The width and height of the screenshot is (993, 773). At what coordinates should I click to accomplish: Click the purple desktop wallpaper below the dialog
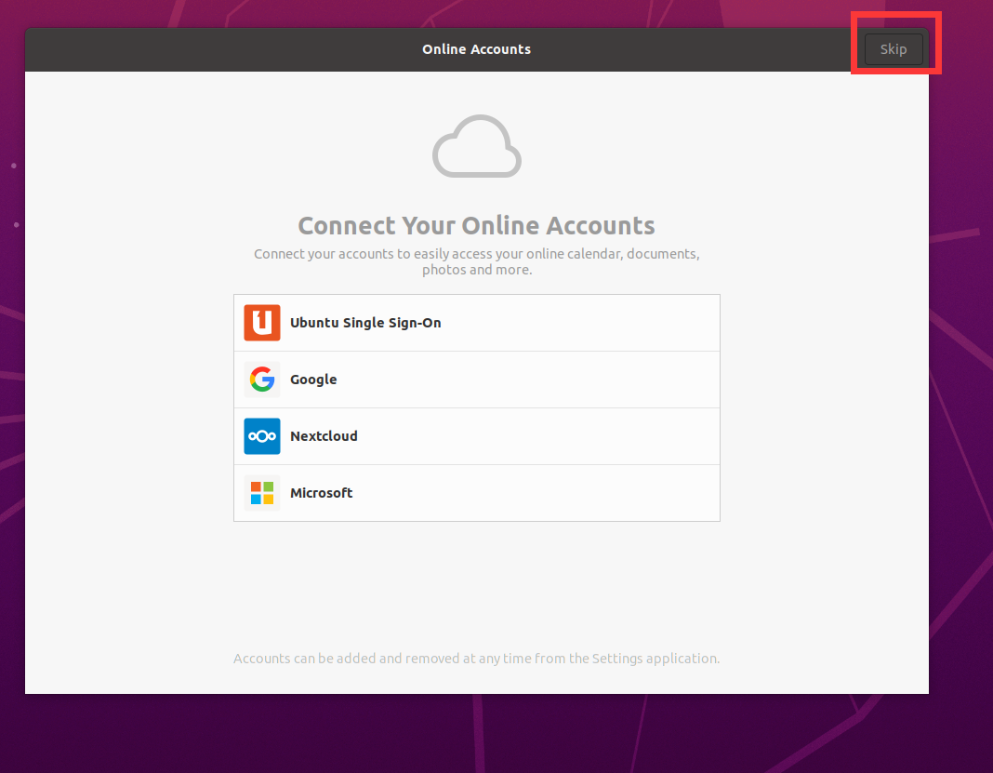pos(476,735)
